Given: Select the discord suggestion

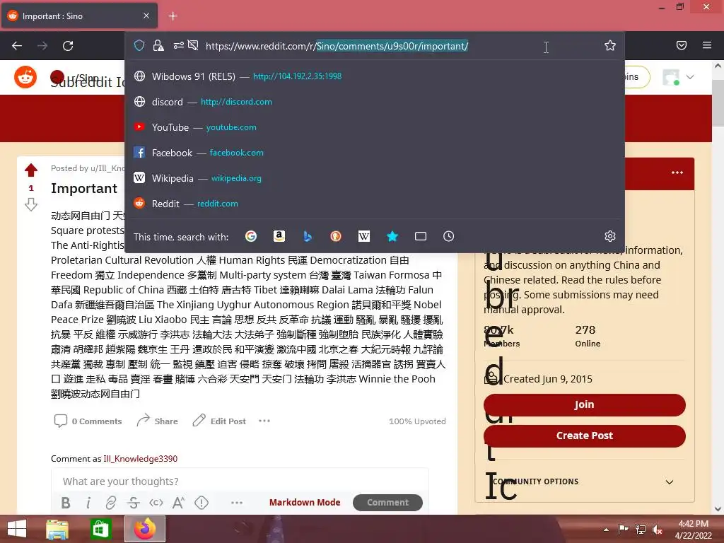Looking at the screenshot, I should coord(375,102).
